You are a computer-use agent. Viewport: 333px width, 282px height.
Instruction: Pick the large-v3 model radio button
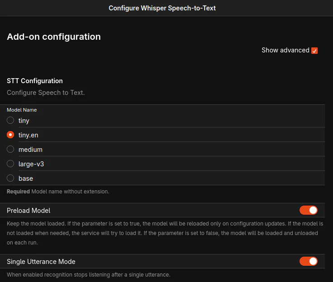click(10, 164)
